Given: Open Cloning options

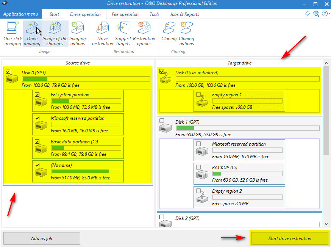Looking at the screenshot, I should (x=186, y=33).
